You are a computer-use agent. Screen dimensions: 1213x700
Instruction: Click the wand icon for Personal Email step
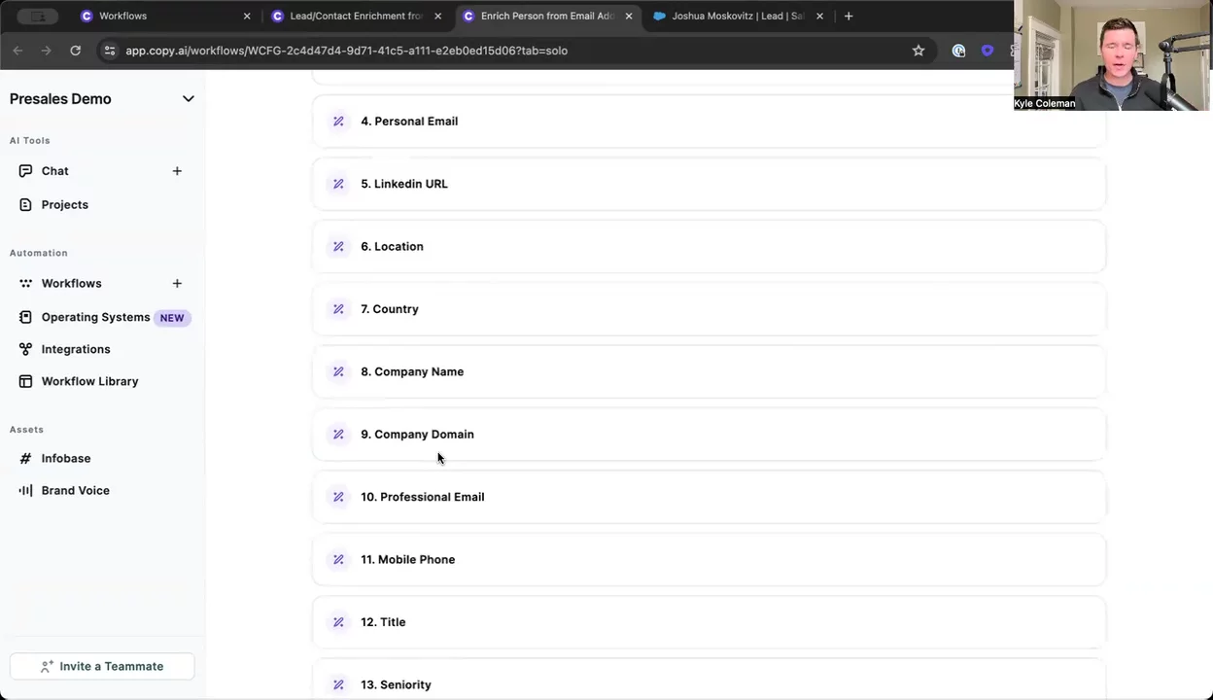click(338, 122)
